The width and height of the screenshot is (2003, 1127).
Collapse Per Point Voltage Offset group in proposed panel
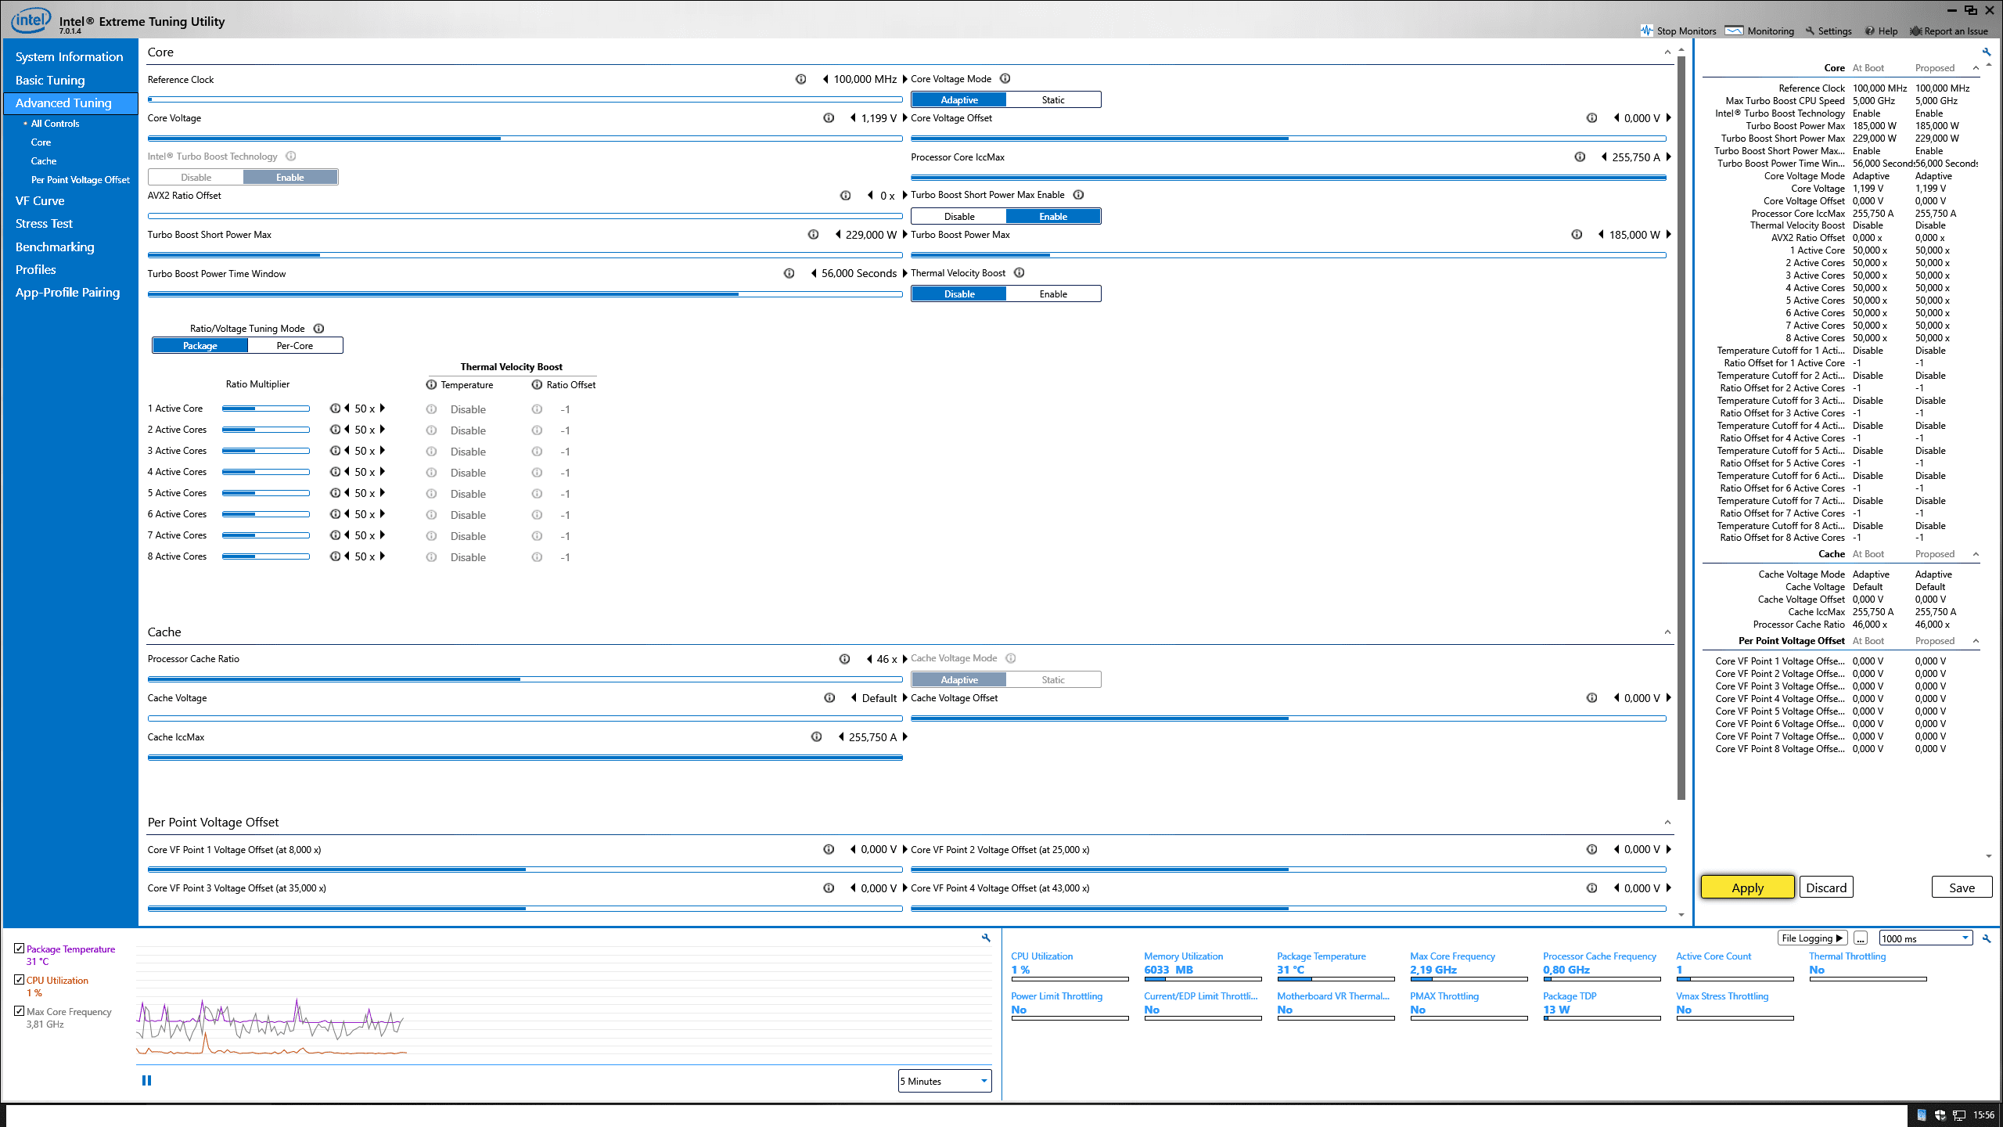1976,641
